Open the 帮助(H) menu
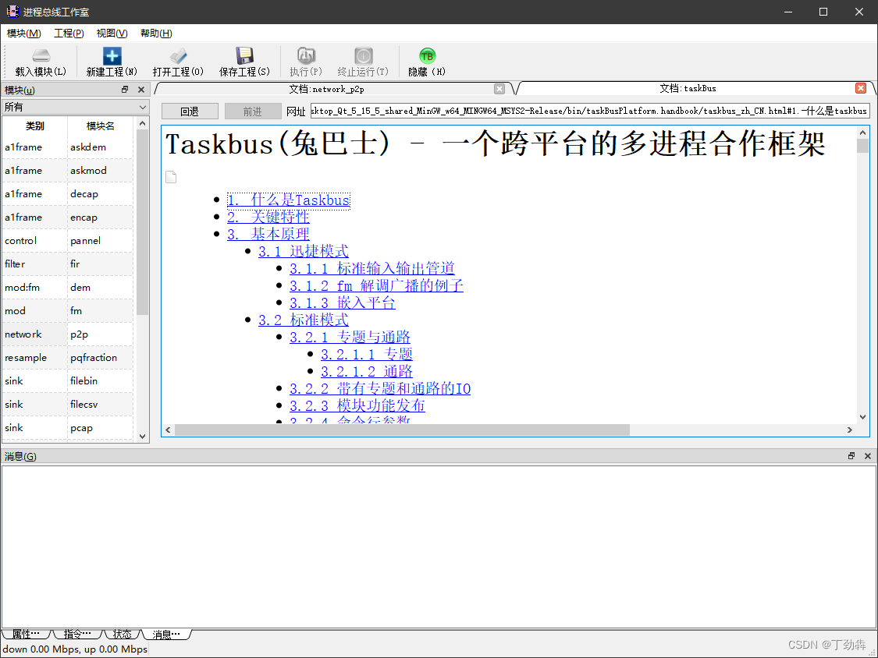Screen dimensions: 878x658 [x=155, y=34]
